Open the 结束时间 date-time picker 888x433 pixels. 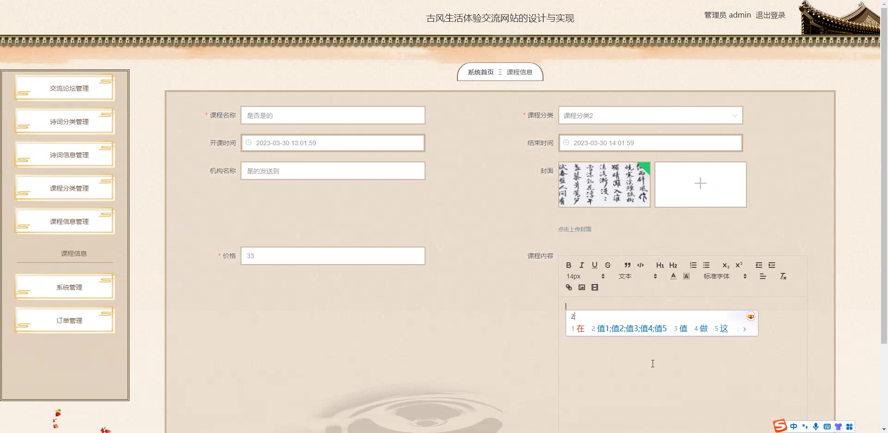(x=650, y=143)
